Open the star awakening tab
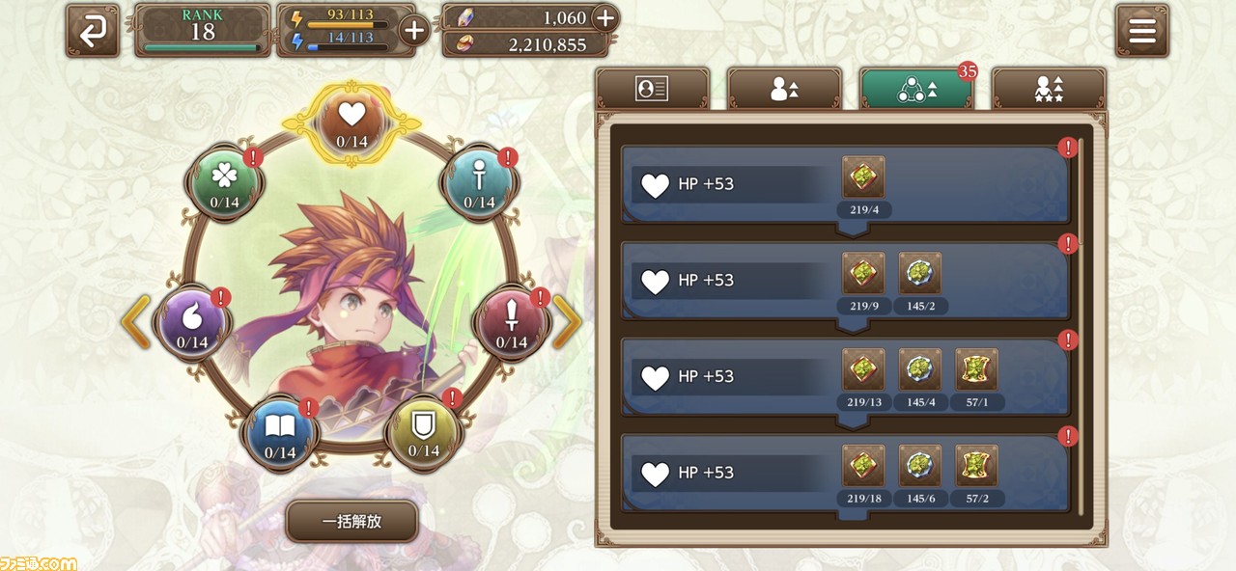1236x571 pixels. point(1049,89)
